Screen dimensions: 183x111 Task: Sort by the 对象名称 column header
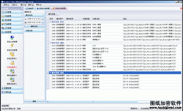point(107,19)
